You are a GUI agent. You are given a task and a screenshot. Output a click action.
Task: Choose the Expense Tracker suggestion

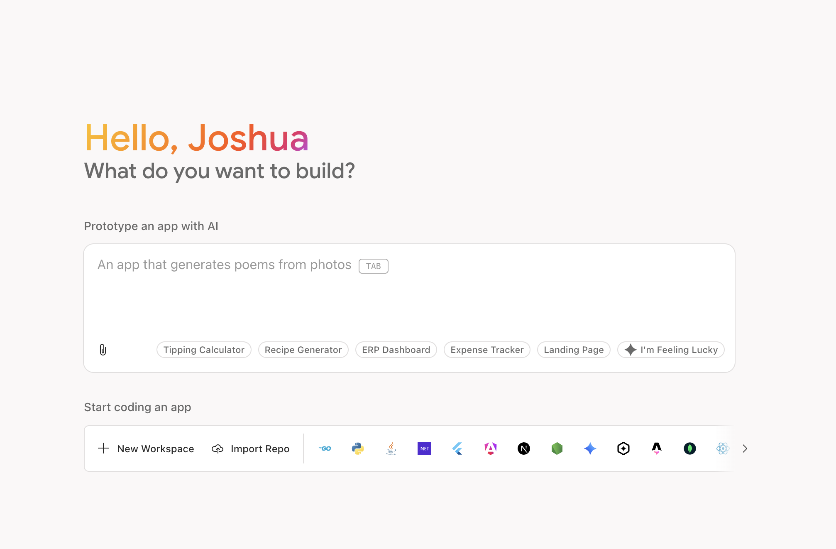pyautogui.click(x=486, y=350)
